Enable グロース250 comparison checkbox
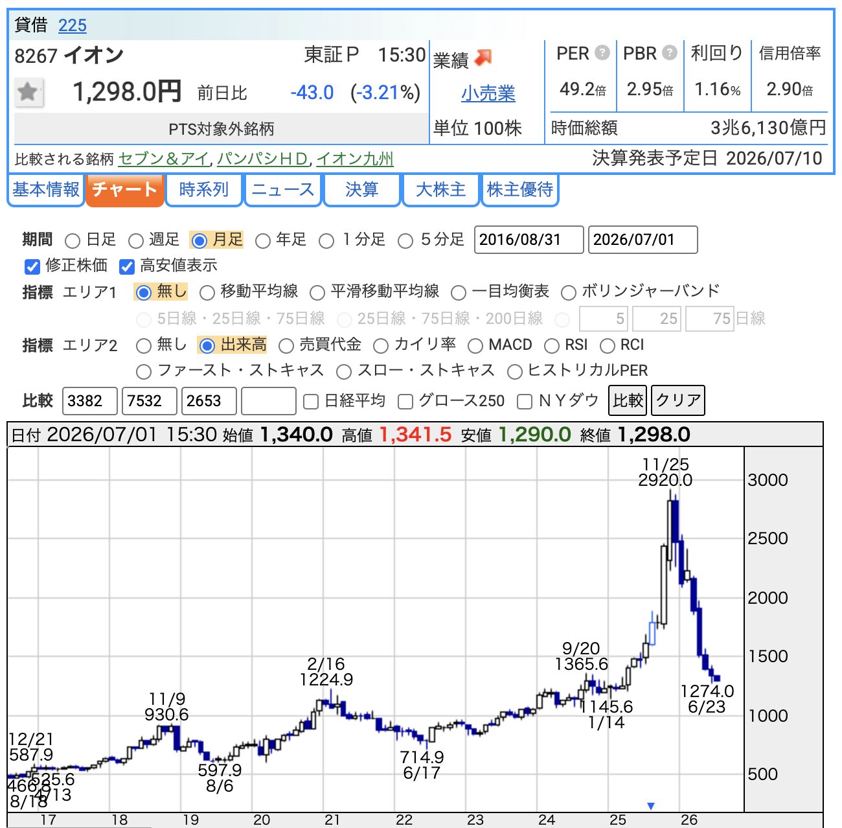This screenshot has width=842, height=828. tap(405, 402)
